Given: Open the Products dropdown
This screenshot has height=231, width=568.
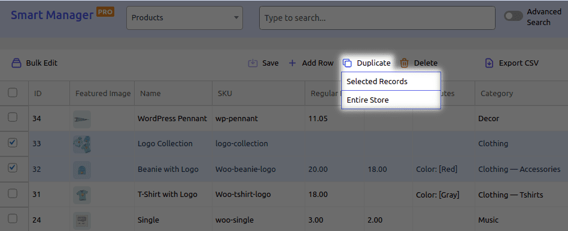Looking at the screenshot, I should tap(184, 18).
